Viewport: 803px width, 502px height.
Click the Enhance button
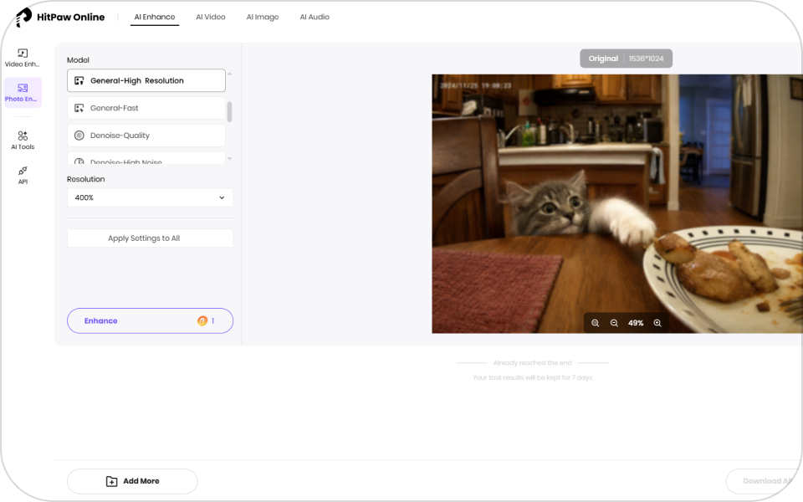(150, 320)
